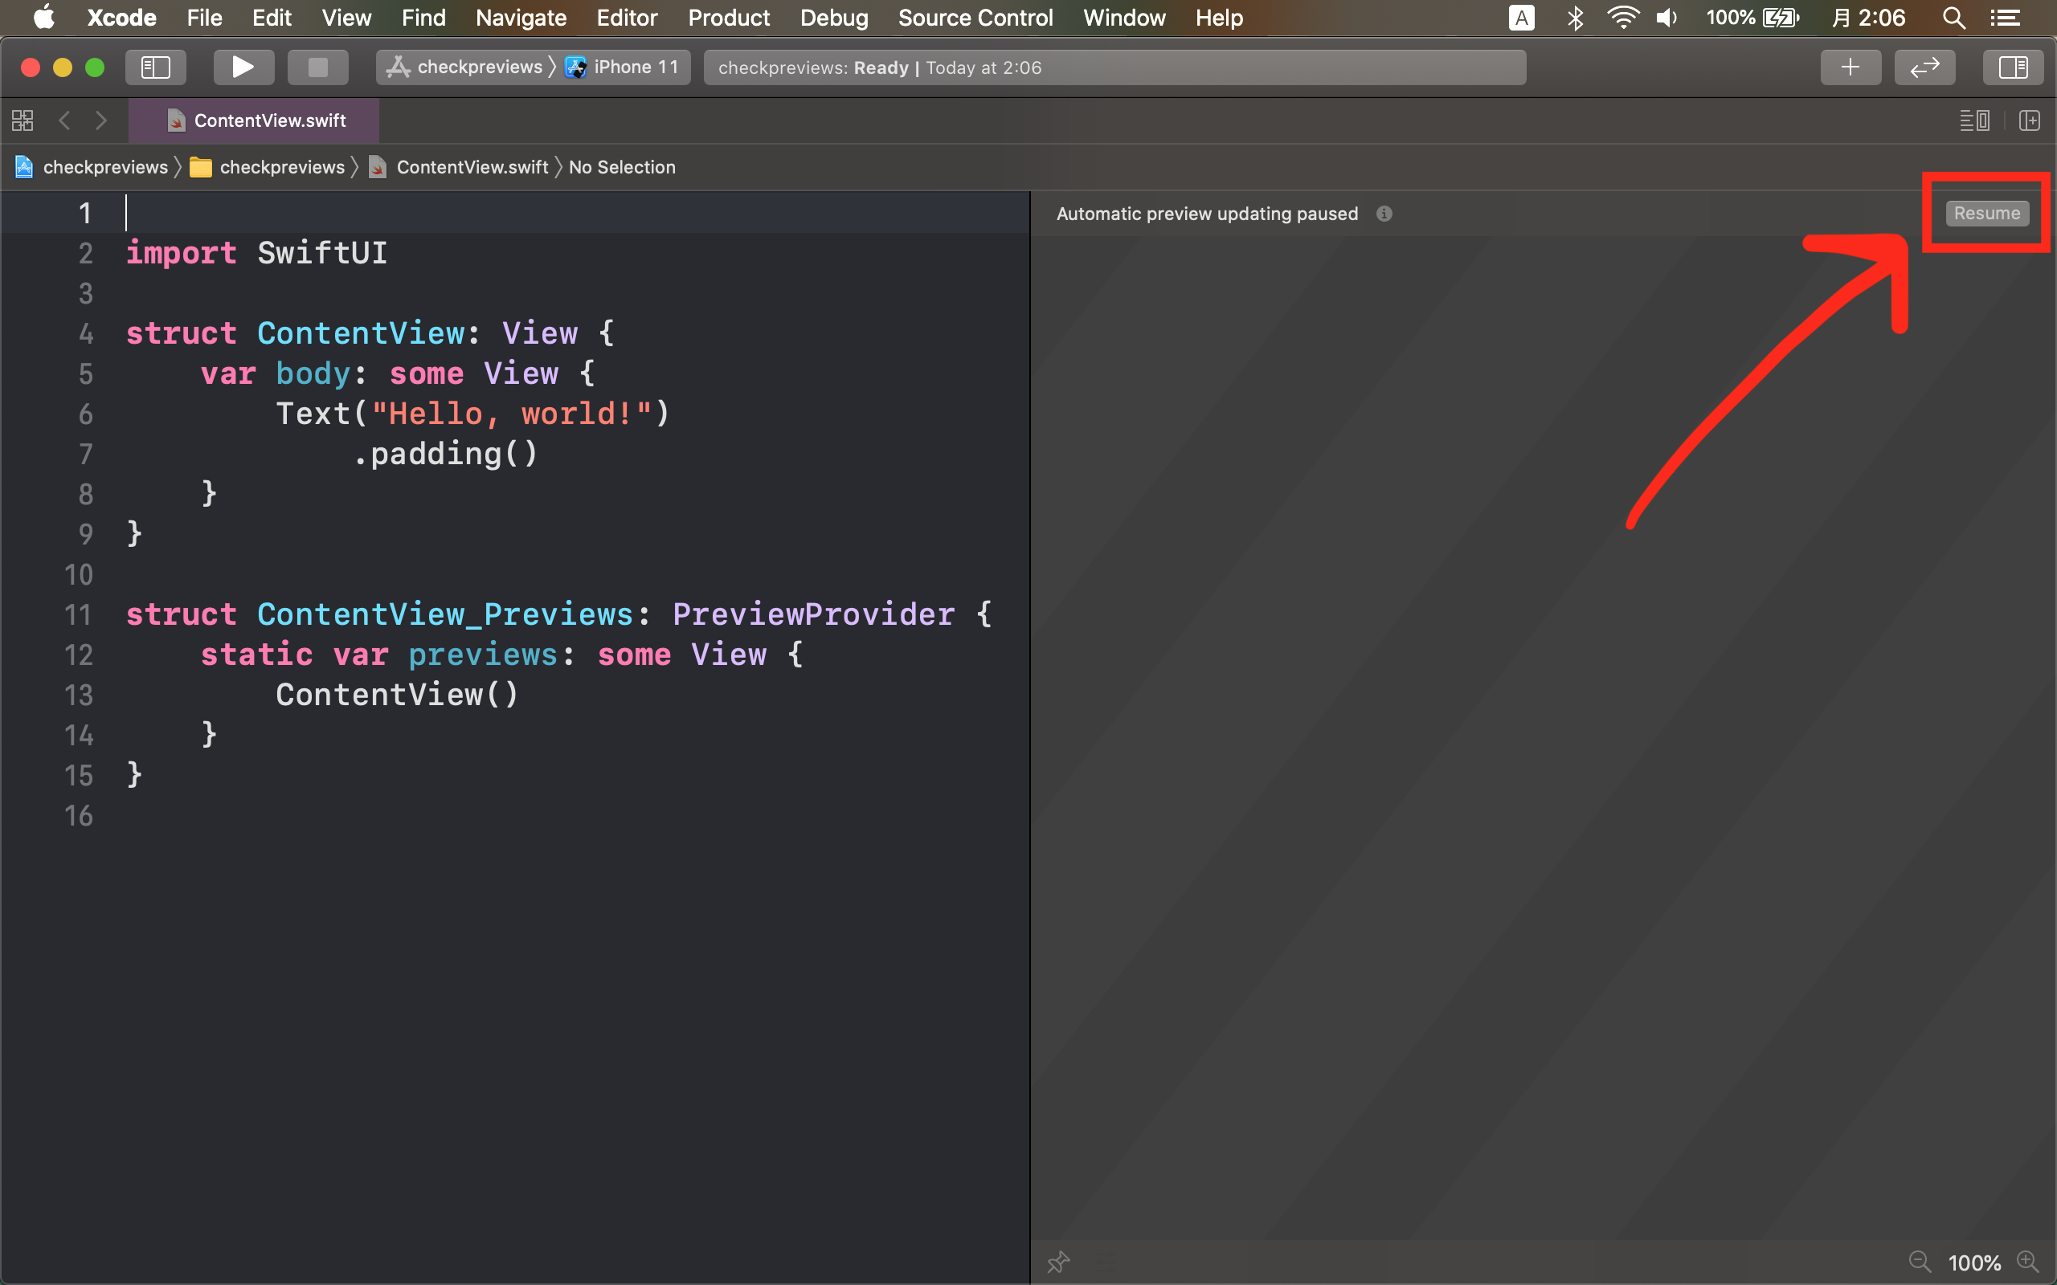Click the Adjust Editor Options icon
Viewport: 2057px width, 1285px height.
1973,120
